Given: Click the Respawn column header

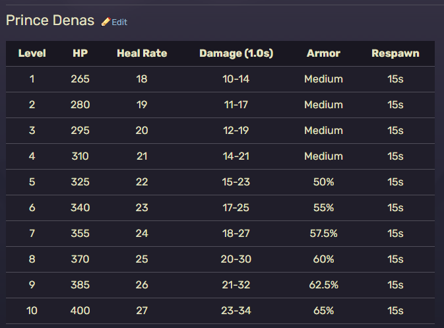Looking at the screenshot, I should click(x=395, y=53).
